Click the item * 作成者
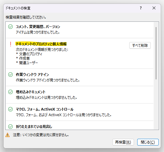The width and height of the screenshot is (164, 152). (x=23, y=59)
